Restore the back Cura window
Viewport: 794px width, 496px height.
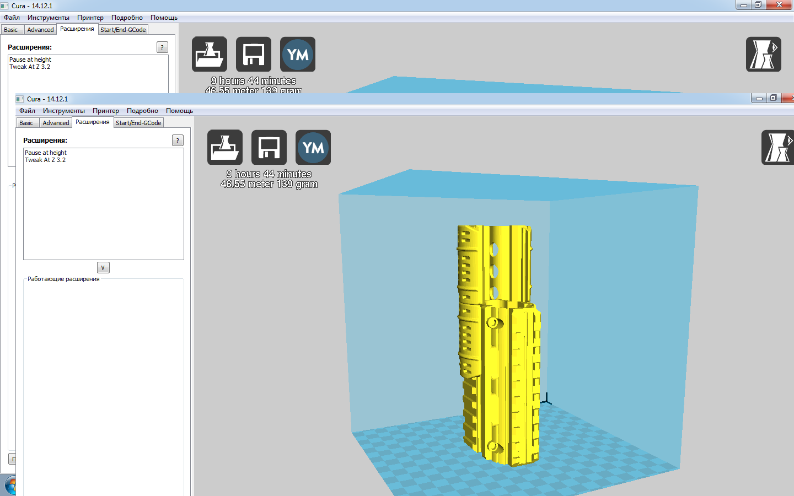(x=758, y=5)
